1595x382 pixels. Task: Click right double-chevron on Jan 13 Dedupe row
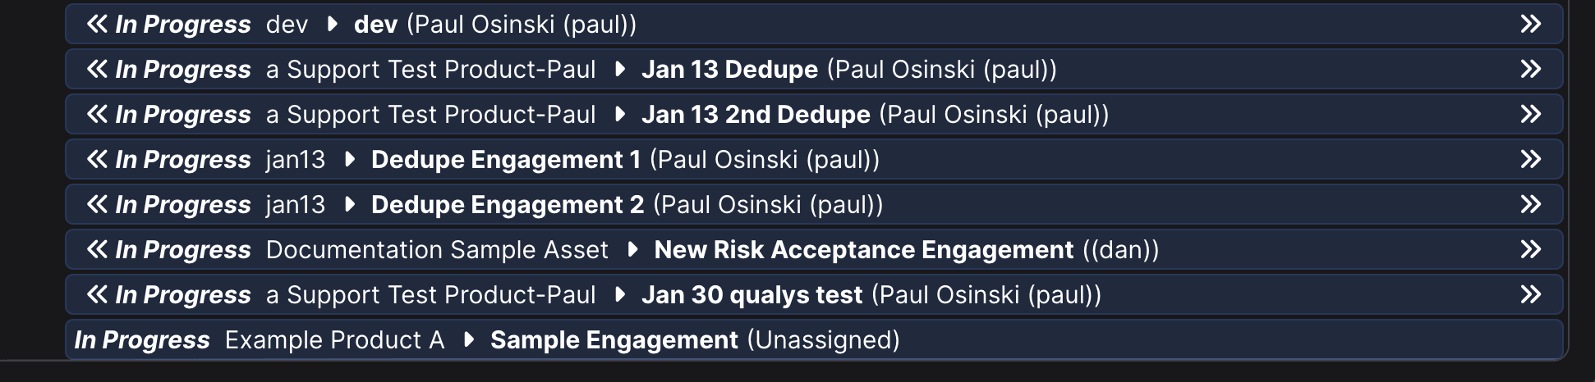(x=1530, y=70)
